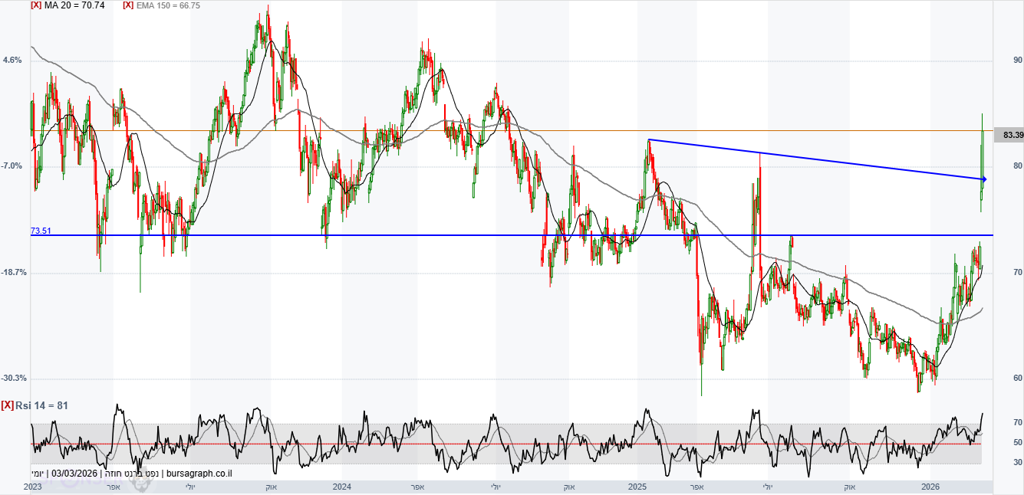Image resolution: width=1024 pixels, height=495 pixels.
Task: Remove the MA 20 indicator with its X
Action: 36,5
